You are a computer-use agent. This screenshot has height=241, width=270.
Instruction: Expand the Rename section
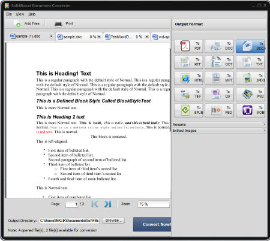click(x=219, y=125)
